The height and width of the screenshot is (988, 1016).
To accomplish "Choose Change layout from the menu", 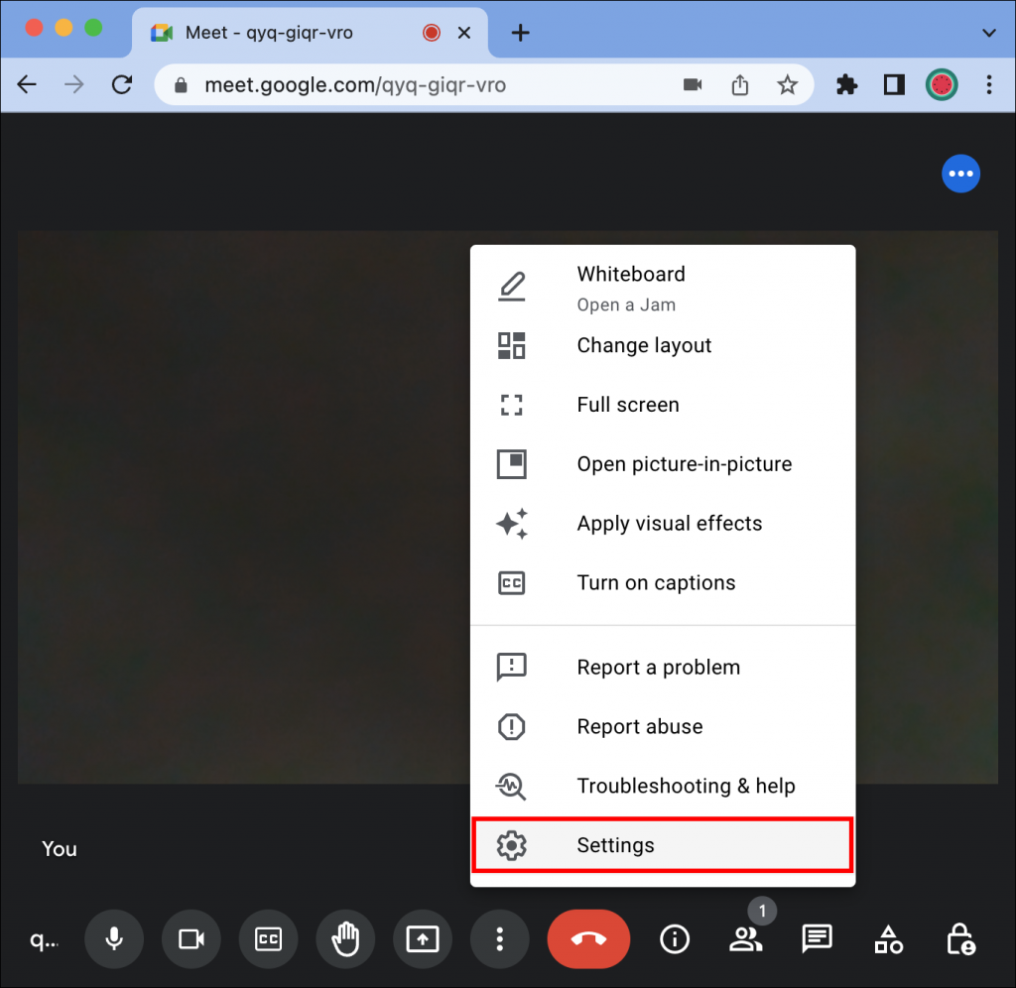I will (x=644, y=345).
